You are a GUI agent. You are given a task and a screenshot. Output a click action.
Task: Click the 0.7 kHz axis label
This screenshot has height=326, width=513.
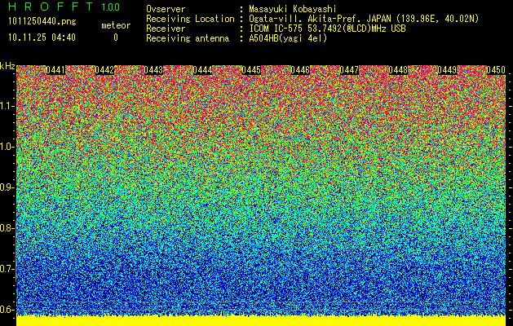(x=7, y=269)
